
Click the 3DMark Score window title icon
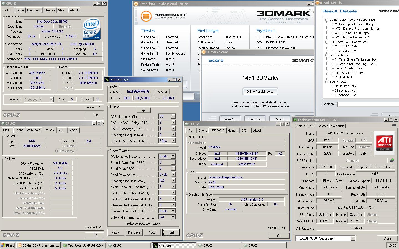(204, 52)
